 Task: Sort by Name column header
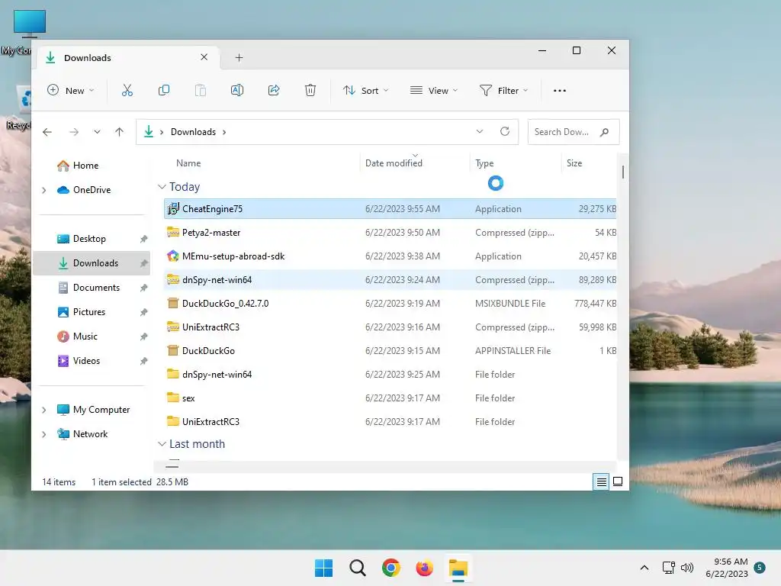[188, 163]
